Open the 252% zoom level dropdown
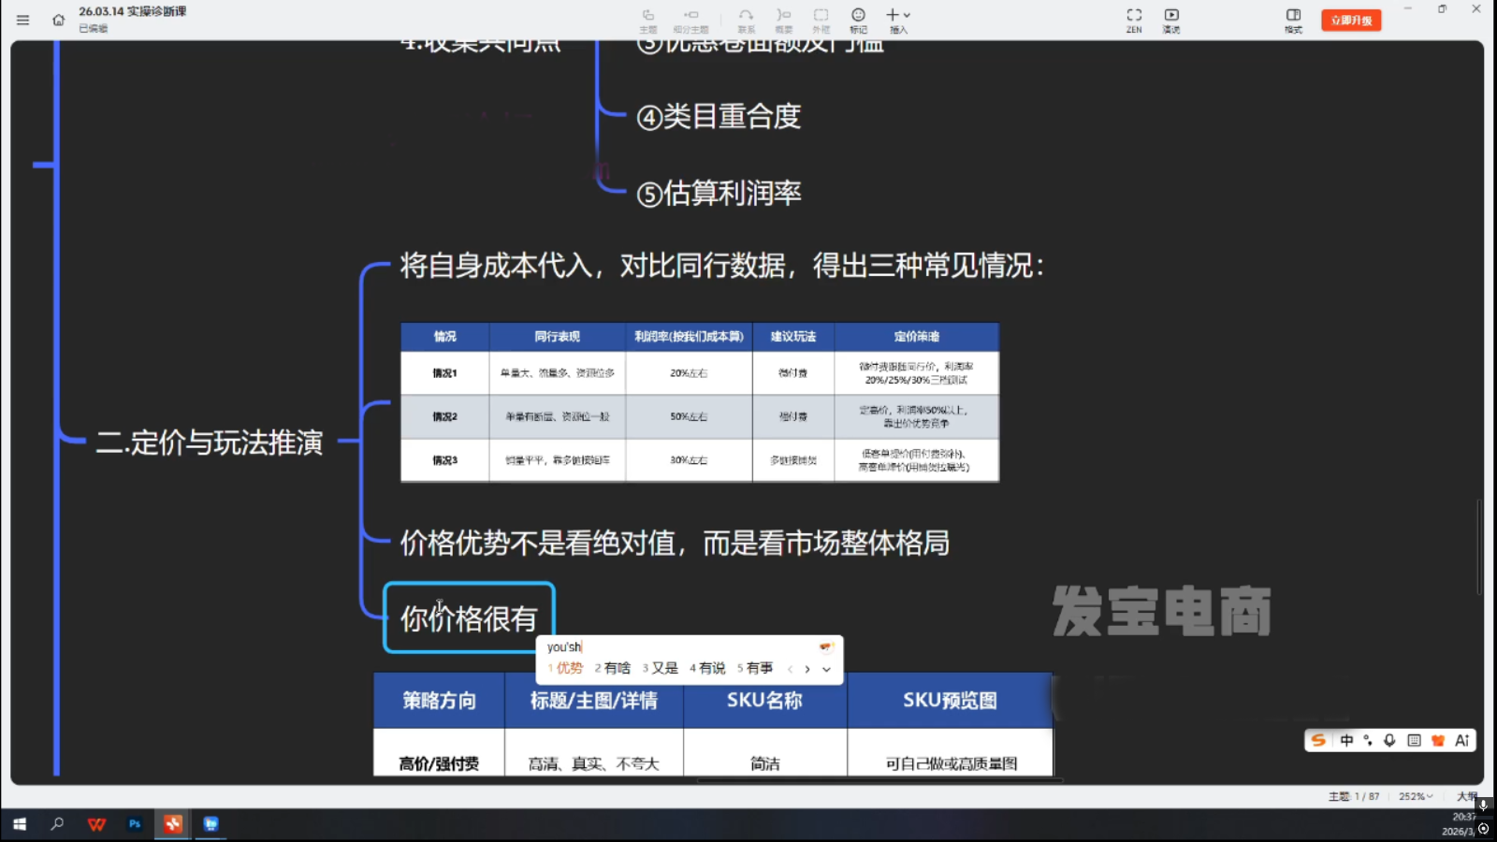The image size is (1497, 842). pos(1416,796)
